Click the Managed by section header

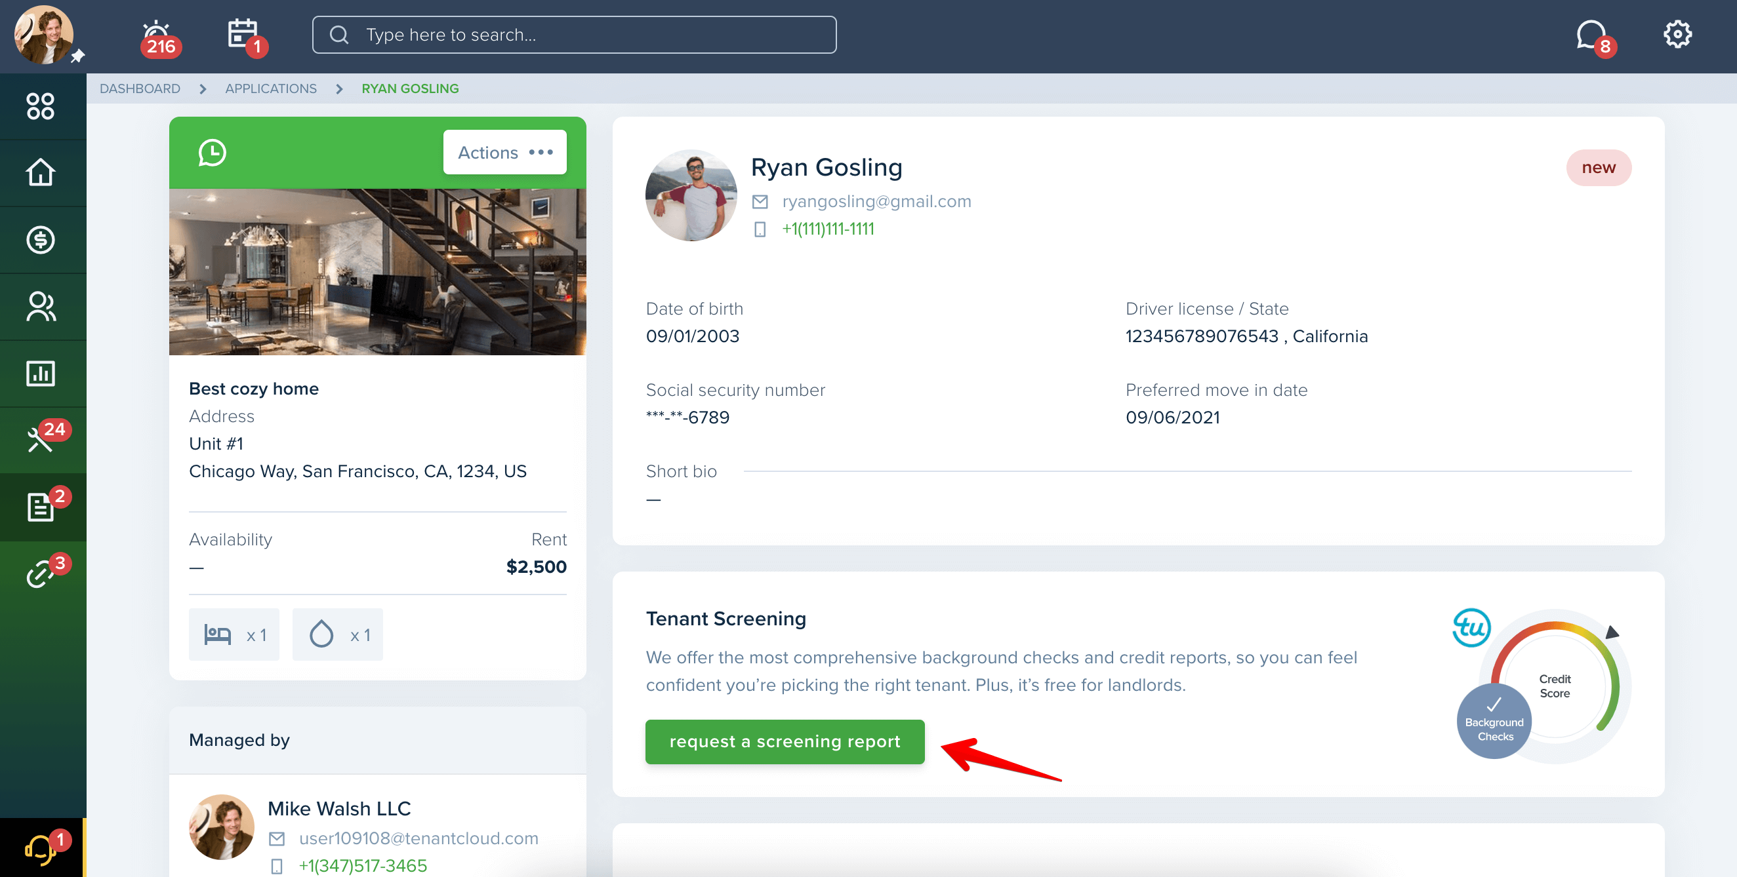tap(377, 740)
